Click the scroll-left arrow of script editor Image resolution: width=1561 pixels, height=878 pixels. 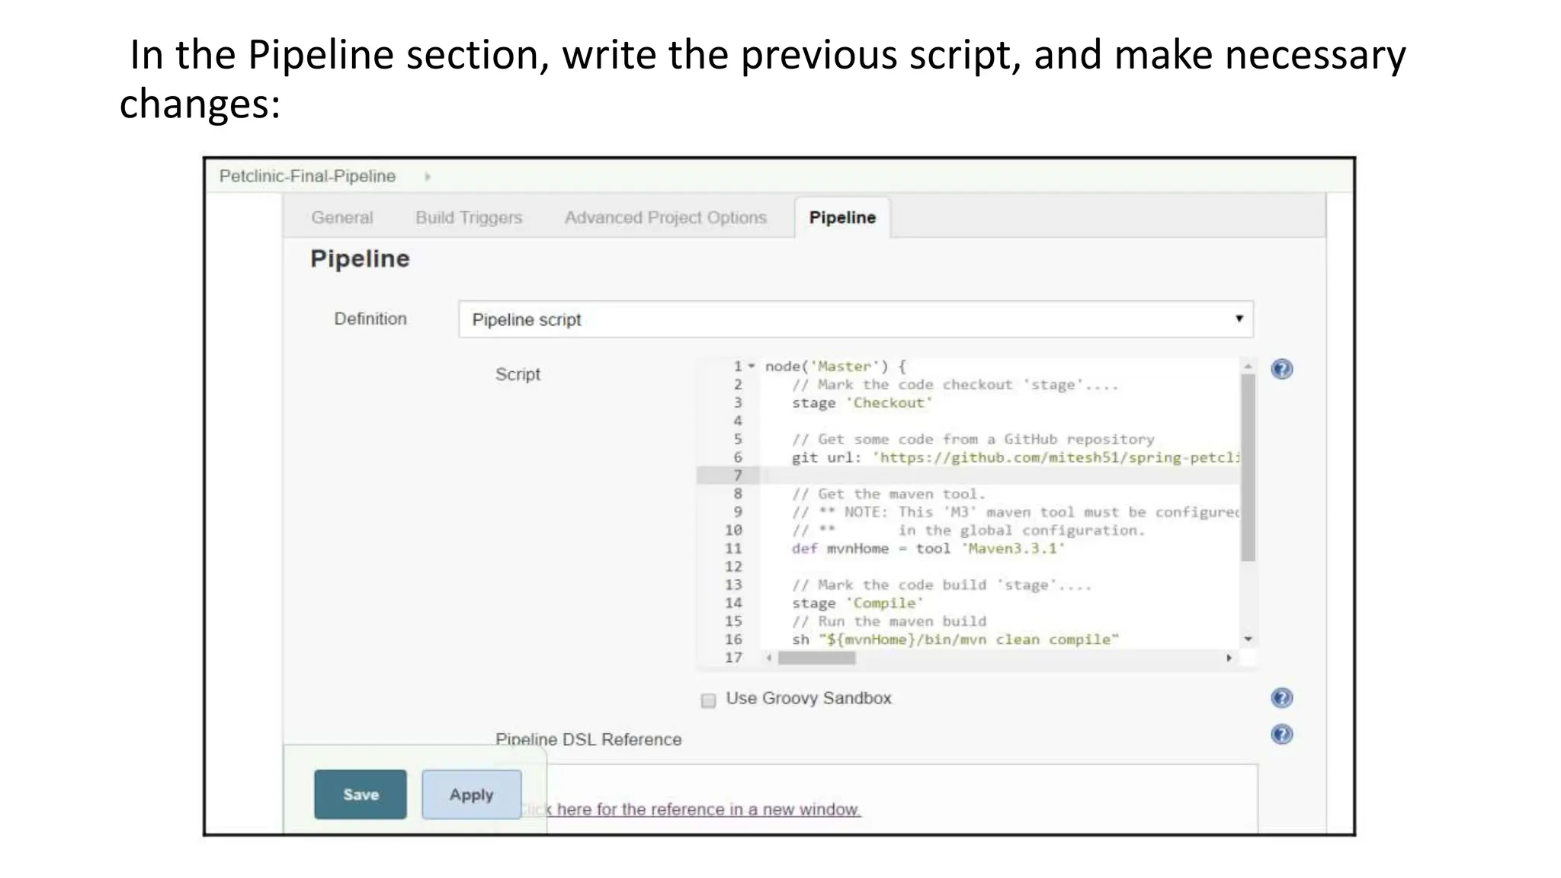coord(769,658)
